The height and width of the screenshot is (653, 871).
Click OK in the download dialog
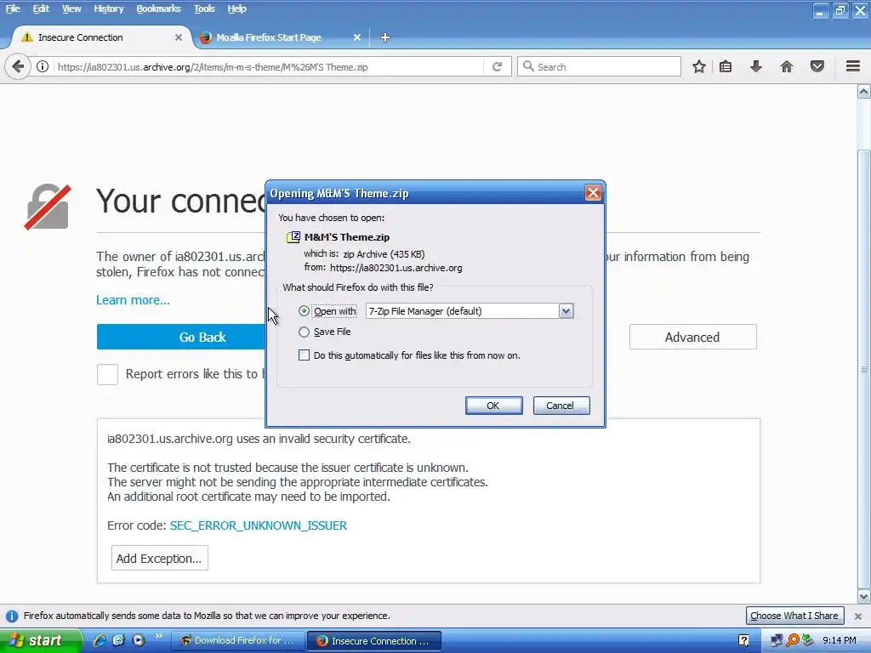pyautogui.click(x=493, y=406)
